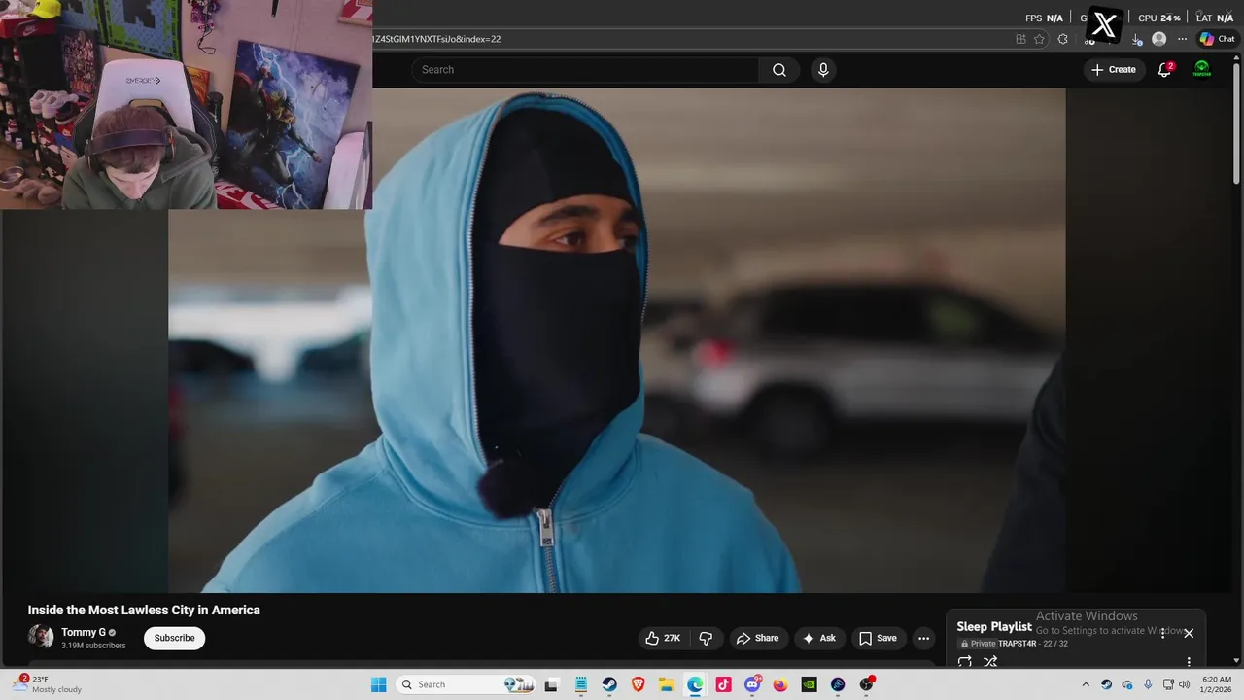Save the video to a playlist
This screenshot has width=1244, height=700.
tap(878, 638)
